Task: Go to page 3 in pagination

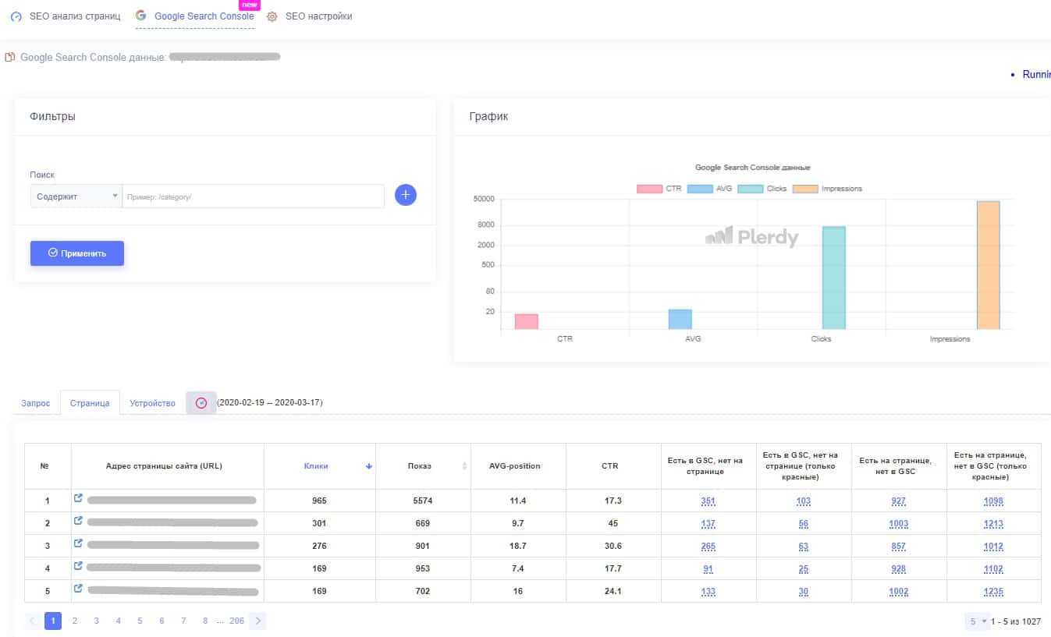Action: (x=97, y=621)
